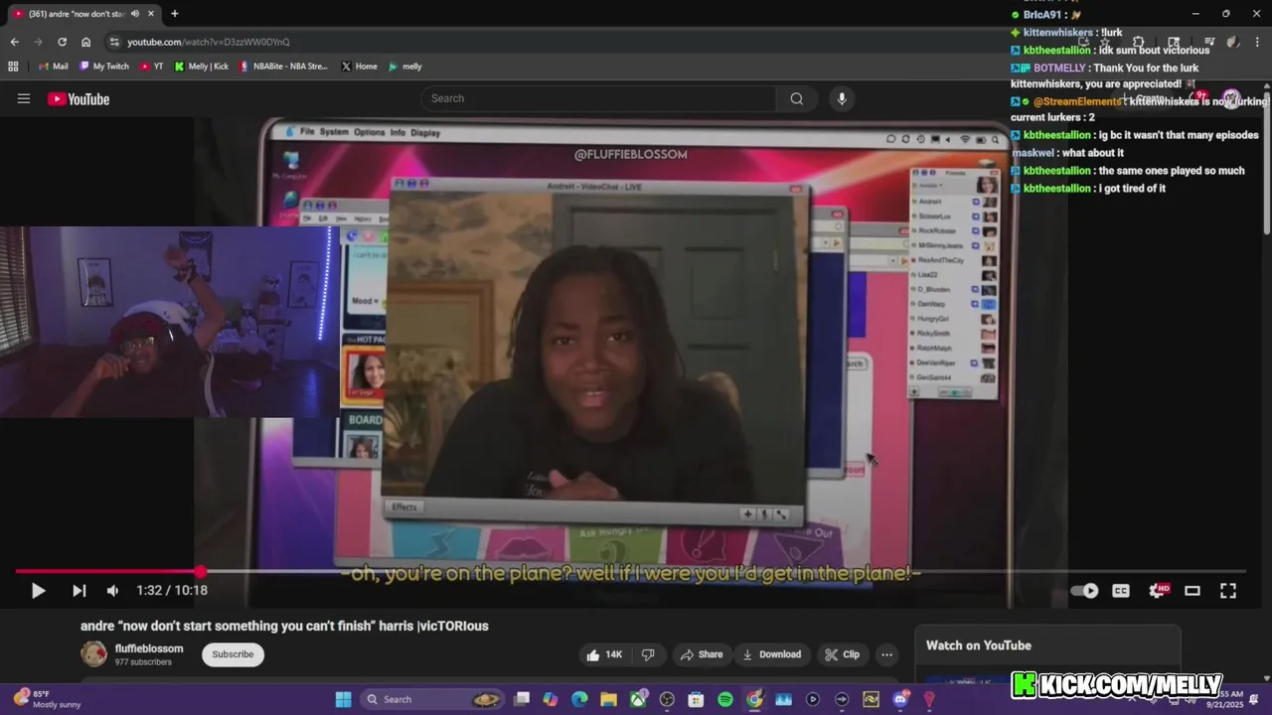
Task: Dislike the video
Action: pos(648,654)
